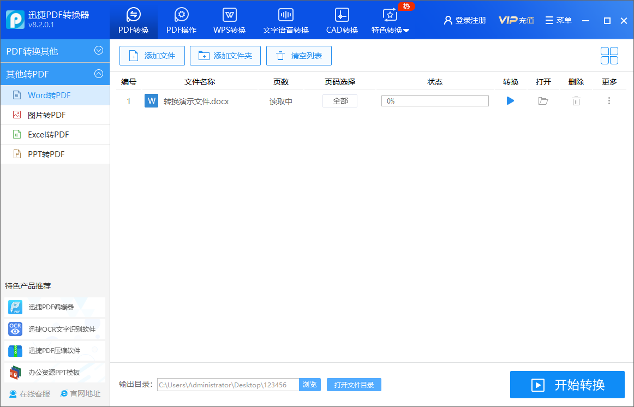Click the 迅捷PDF转换器 app logo

click(x=15, y=20)
